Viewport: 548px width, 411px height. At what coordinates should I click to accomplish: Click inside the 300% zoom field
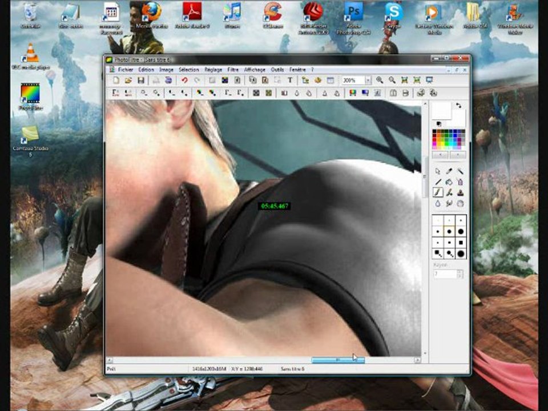pos(353,80)
